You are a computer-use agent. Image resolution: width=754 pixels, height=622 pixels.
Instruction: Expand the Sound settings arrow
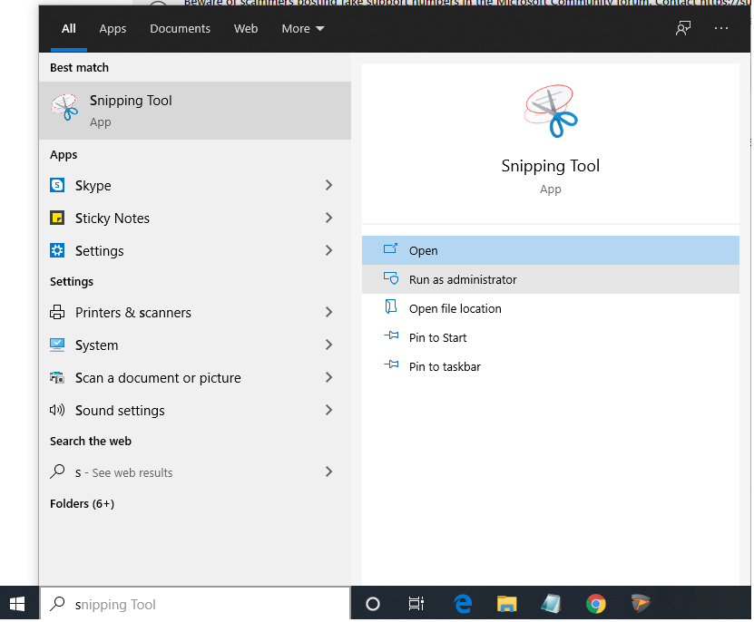coord(328,411)
